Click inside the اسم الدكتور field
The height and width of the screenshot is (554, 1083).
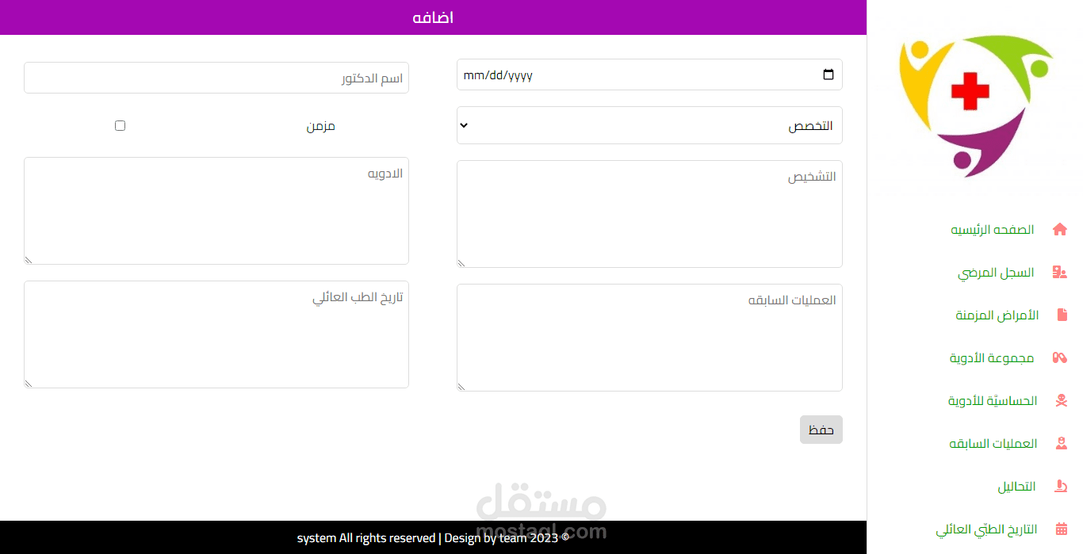(x=216, y=78)
